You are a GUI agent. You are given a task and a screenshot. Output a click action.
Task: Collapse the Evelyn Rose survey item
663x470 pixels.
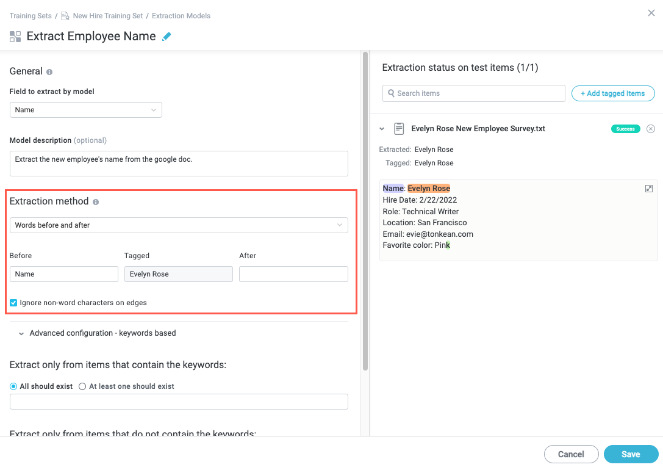coord(382,129)
